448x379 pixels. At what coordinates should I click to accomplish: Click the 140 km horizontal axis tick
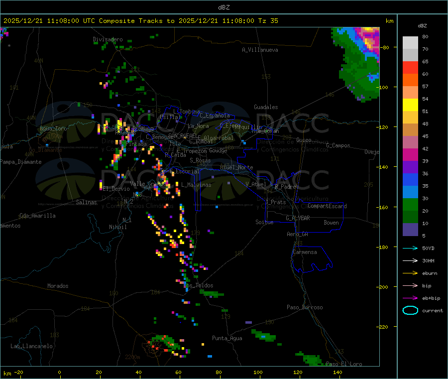337,372
